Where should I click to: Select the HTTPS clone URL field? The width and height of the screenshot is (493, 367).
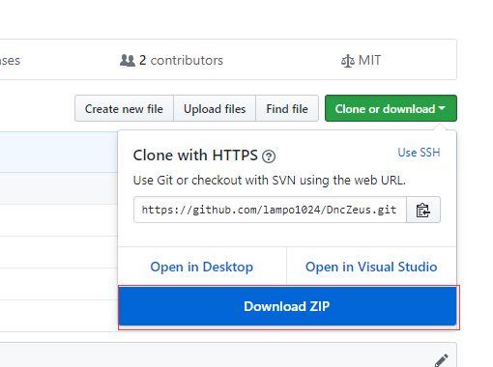point(270,210)
